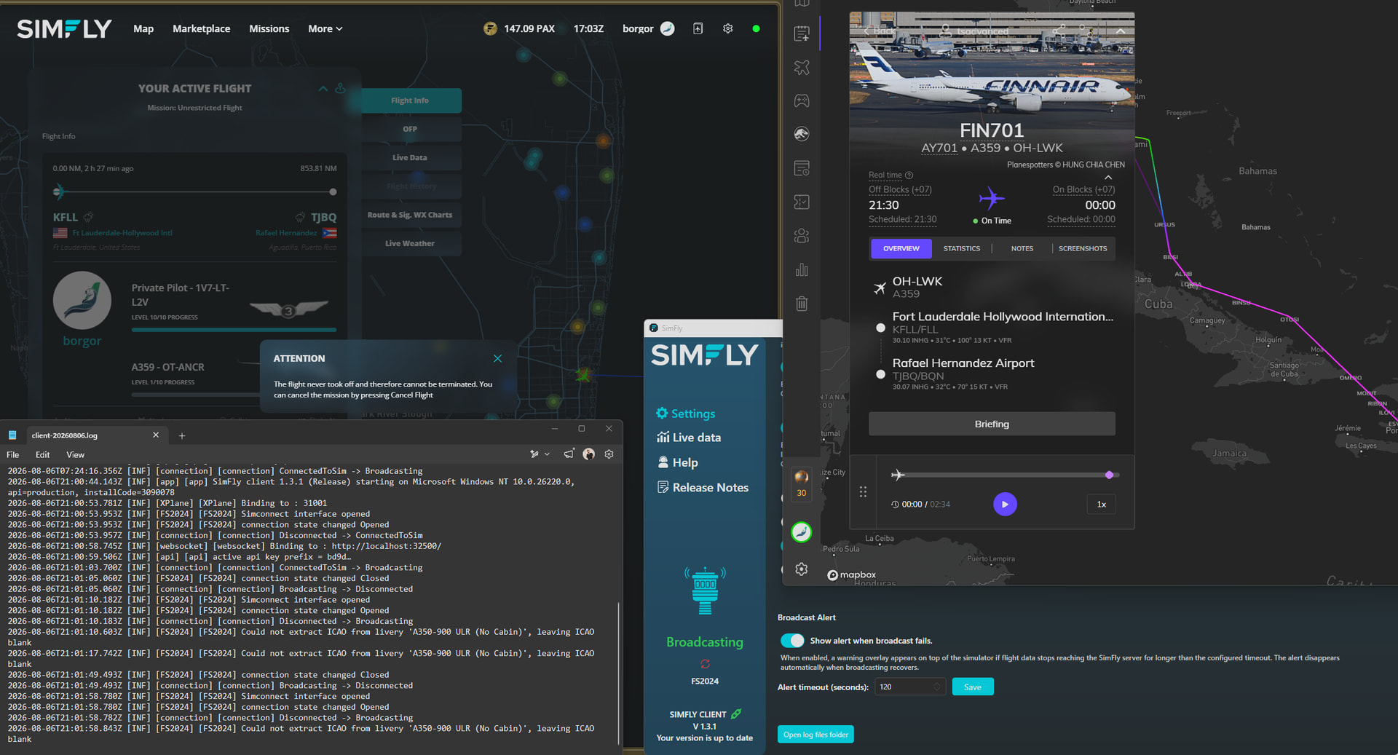Screen dimensions: 1398x755
Task: Click the SimFly logo in top left
Action: click(64, 28)
